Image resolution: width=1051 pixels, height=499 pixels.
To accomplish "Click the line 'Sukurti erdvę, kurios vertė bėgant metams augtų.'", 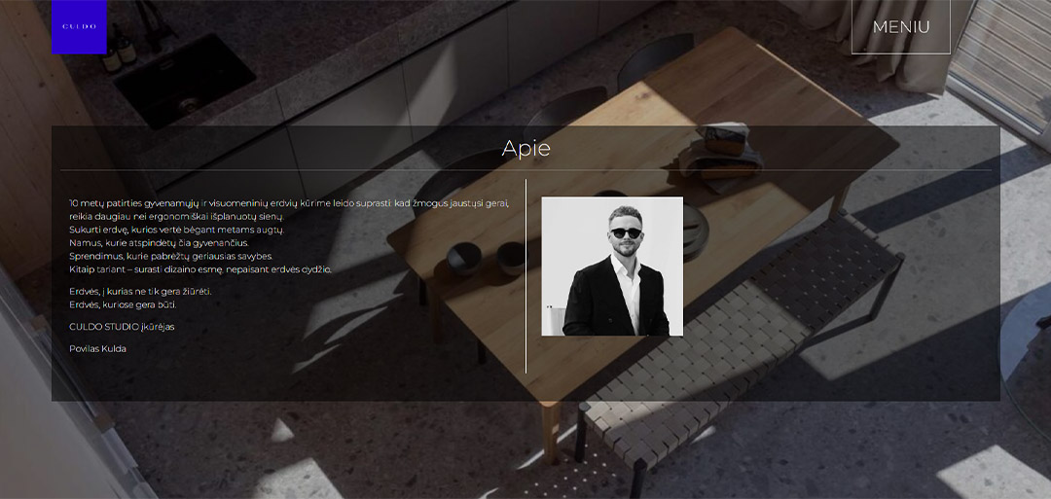I will pos(177,230).
